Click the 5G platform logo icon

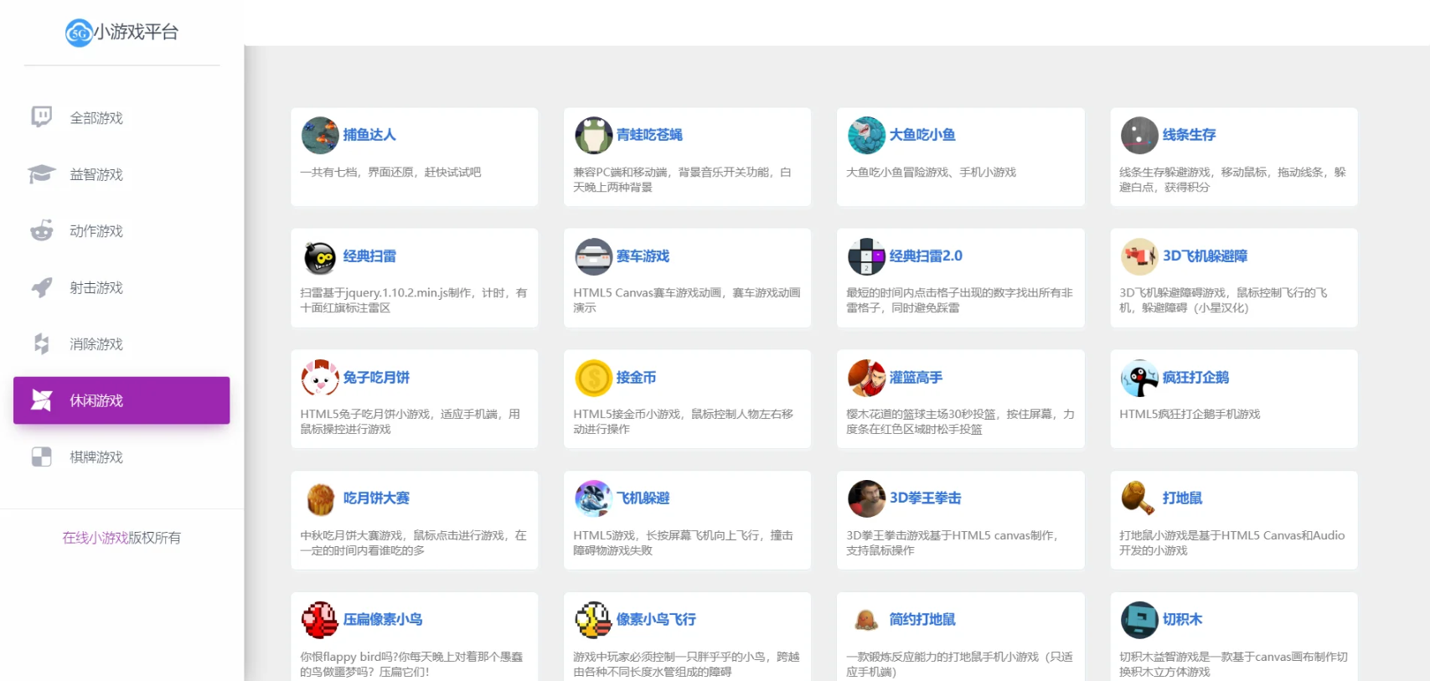[x=79, y=34]
